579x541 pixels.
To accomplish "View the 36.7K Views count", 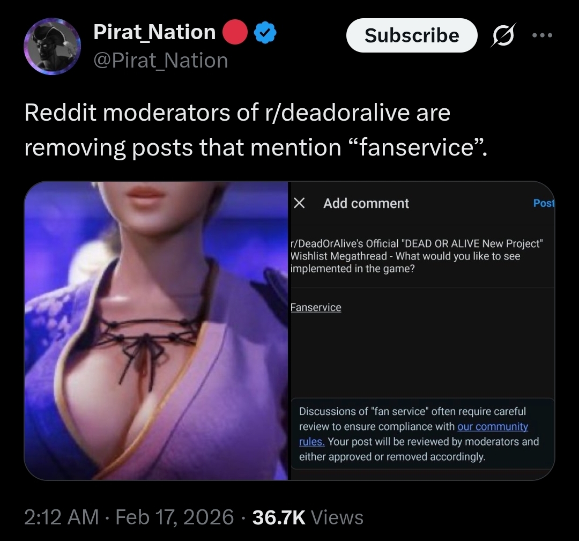I will [308, 517].
